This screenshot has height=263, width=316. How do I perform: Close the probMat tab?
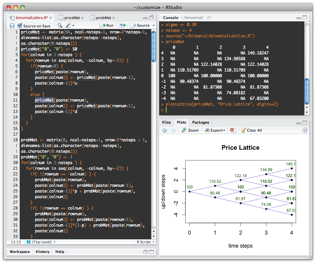[114, 18]
